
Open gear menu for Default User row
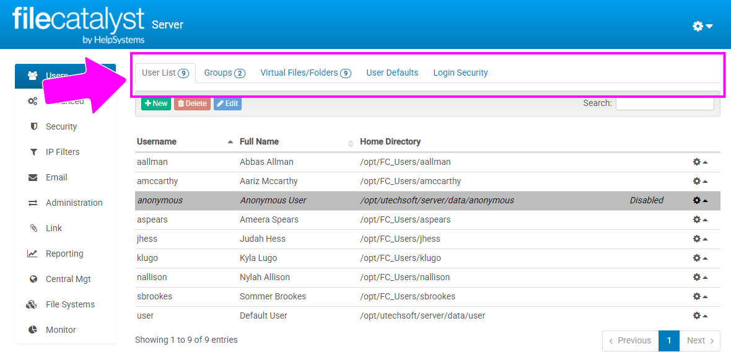[x=700, y=316]
